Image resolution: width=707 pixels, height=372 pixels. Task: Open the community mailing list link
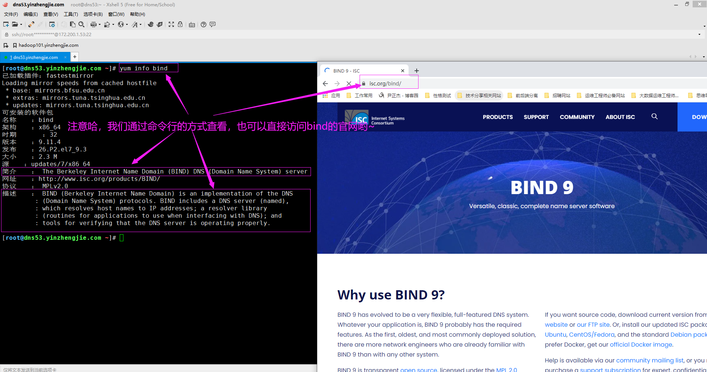(650, 360)
